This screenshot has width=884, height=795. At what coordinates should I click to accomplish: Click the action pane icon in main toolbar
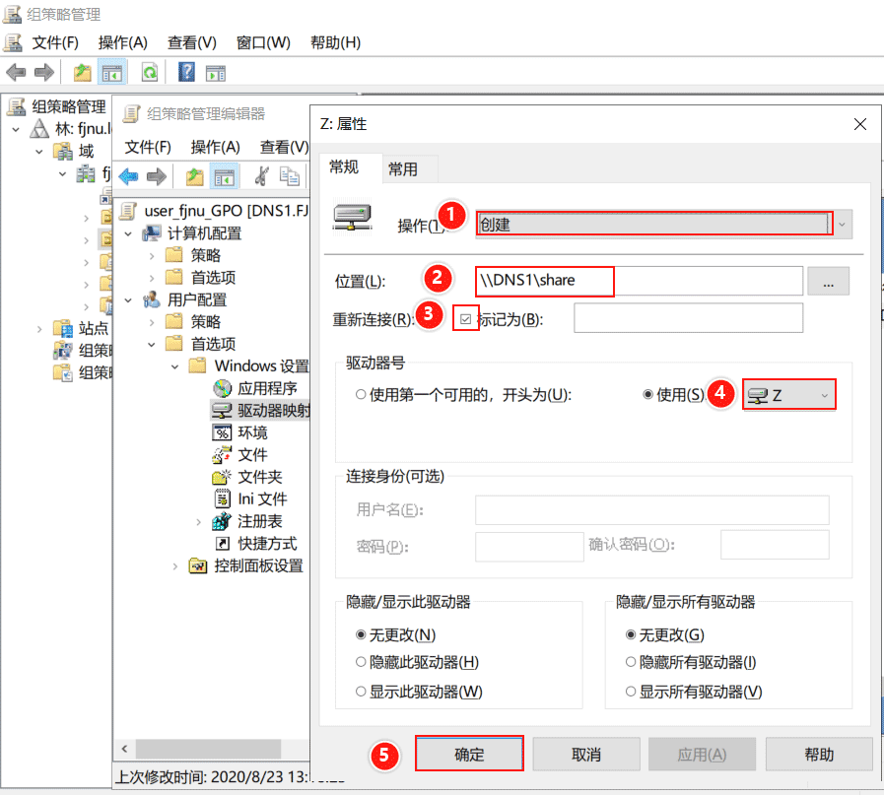pos(216,73)
